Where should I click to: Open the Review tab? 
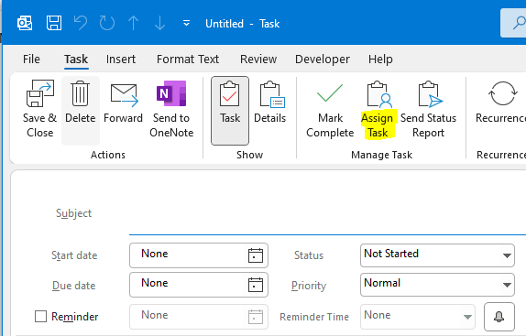[258, 59]
